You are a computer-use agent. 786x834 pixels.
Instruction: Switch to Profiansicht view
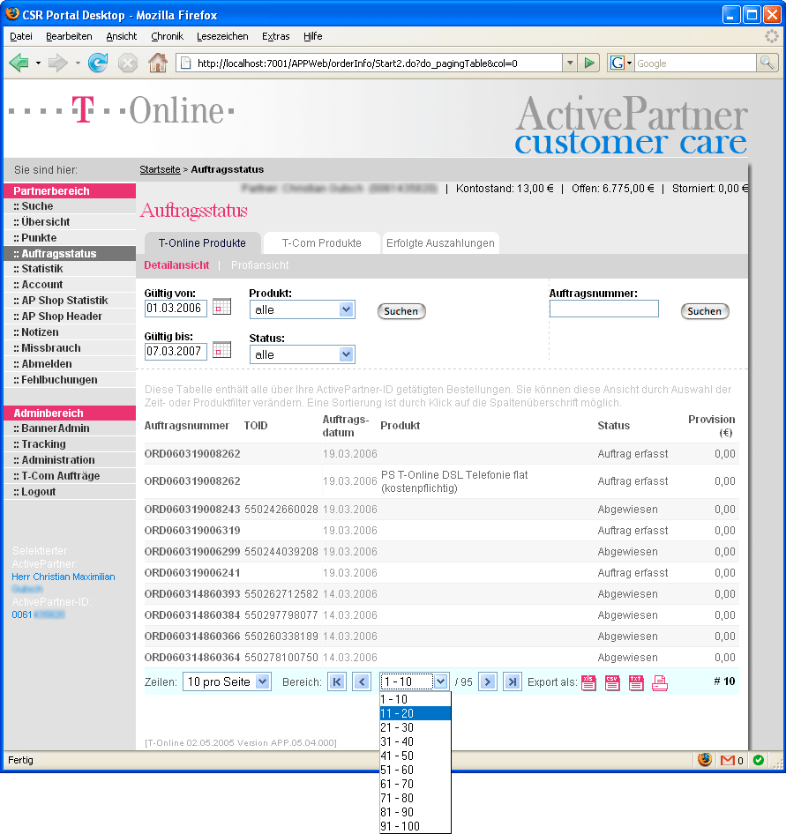(259, 265)
